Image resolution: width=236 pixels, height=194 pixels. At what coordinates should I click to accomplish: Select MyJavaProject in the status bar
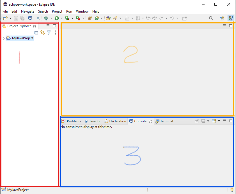(x=16, y=190)
